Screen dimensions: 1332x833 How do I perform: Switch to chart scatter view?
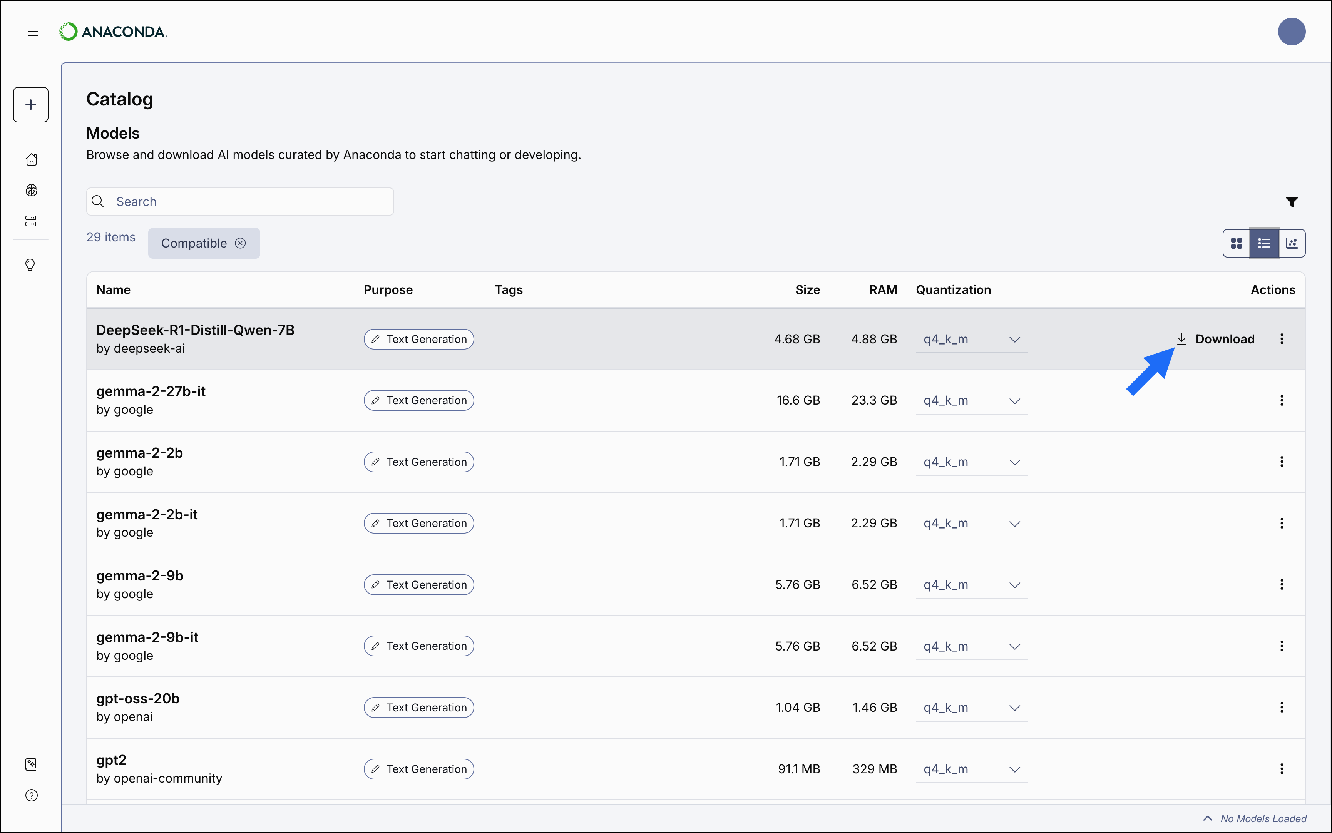[1292, 244]
